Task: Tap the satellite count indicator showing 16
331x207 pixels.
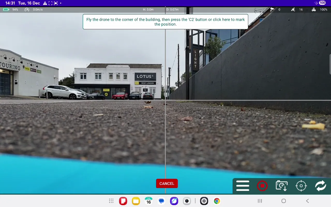Action: click(x=293, y=9)
